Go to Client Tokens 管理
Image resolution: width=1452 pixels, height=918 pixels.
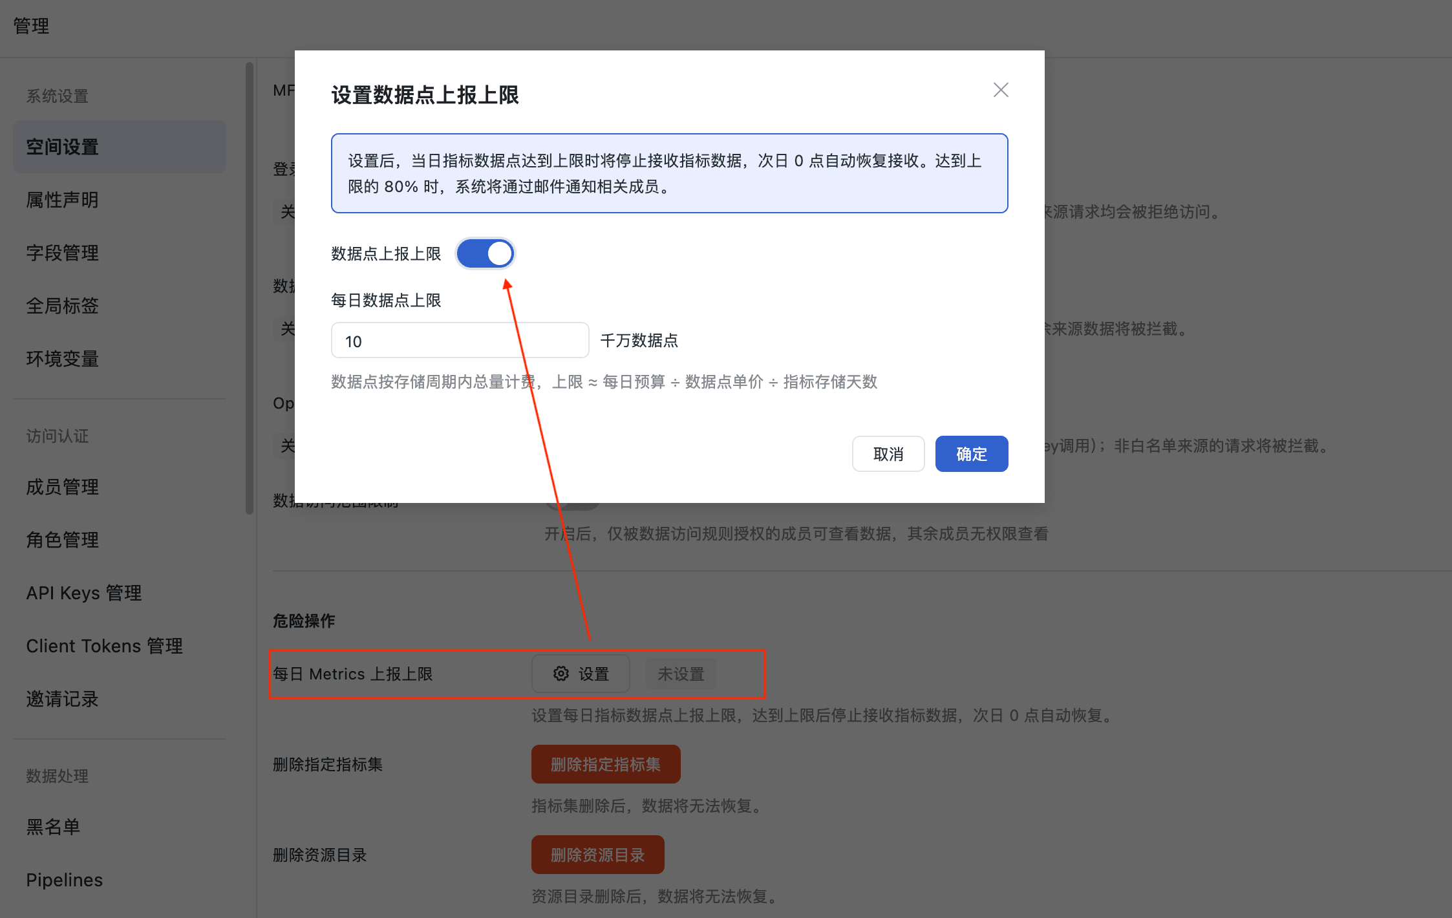104,646
